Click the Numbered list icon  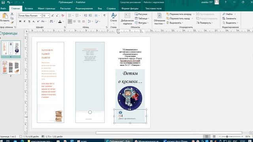77,15
